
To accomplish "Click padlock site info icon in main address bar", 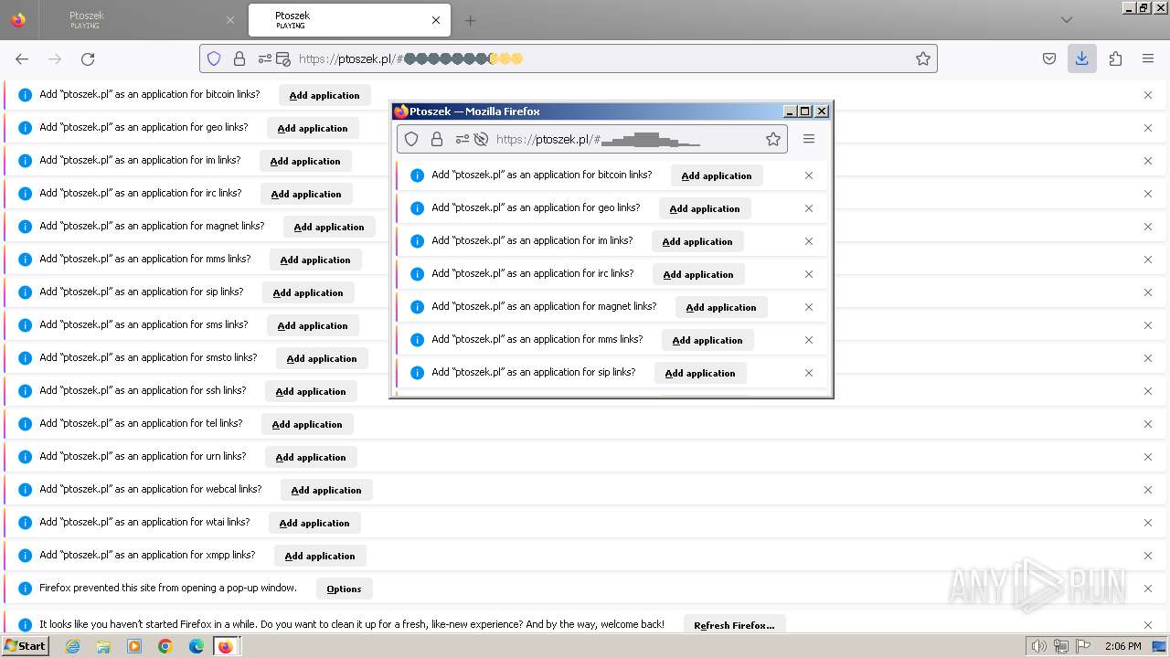I will [x=239, y=58].
